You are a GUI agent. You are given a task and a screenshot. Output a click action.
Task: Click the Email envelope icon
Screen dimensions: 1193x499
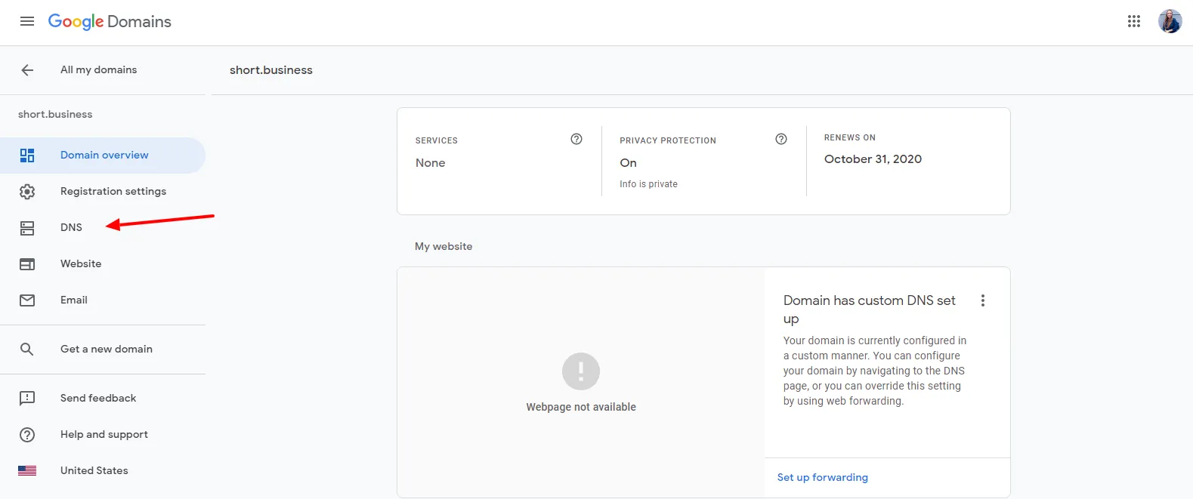click(27, 300)
